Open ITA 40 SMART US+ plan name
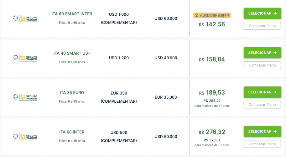 [72, 53]
